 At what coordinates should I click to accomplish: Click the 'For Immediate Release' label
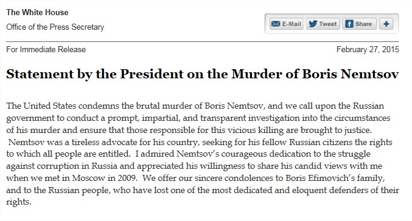click(46, 50)
